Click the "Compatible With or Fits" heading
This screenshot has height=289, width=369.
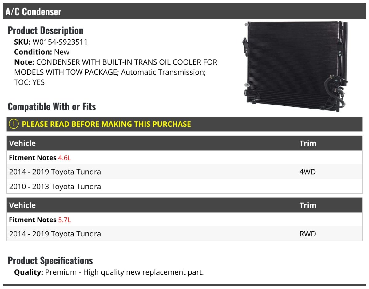52,107
